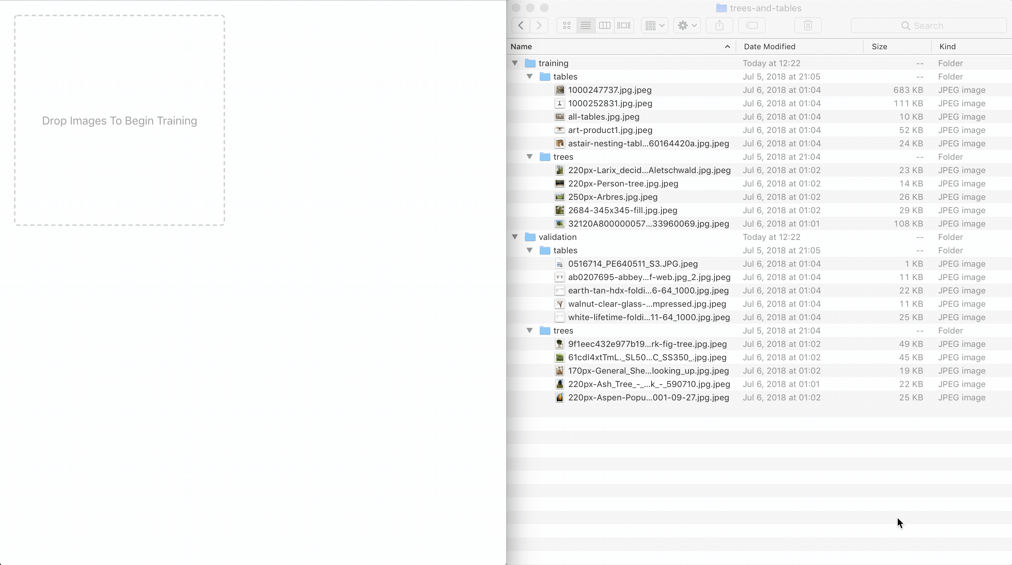Select file 0516714_PE640511_S3.JPG.jpeg
The width and height of the screenshot is (1012, 565).
633,264
